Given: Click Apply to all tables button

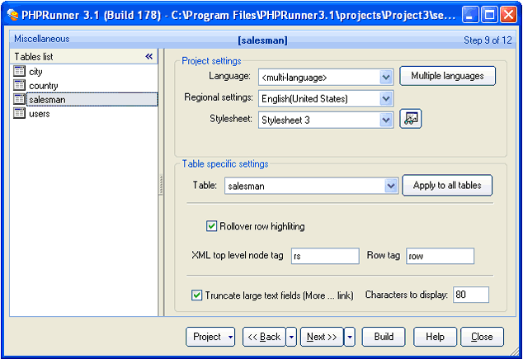Looking at the screenshot, I should pos(447,185).
